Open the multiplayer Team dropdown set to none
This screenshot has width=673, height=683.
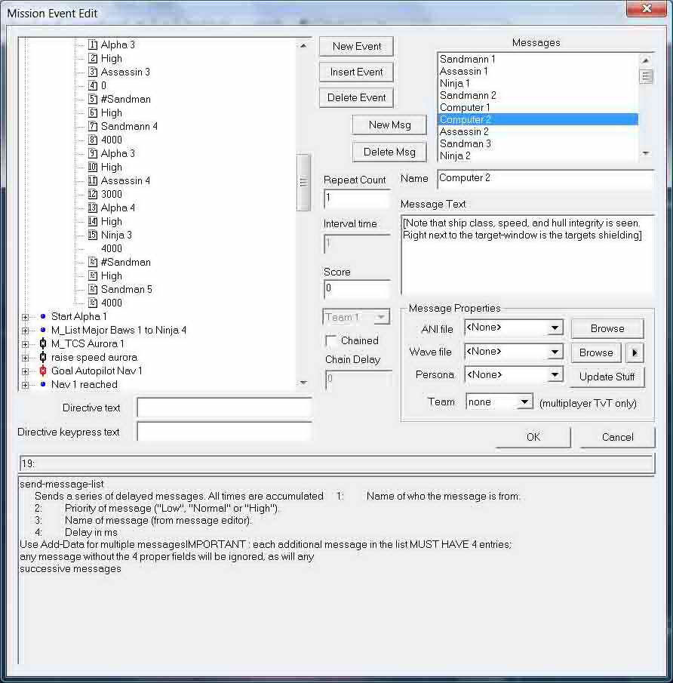[x=524, y=402]
